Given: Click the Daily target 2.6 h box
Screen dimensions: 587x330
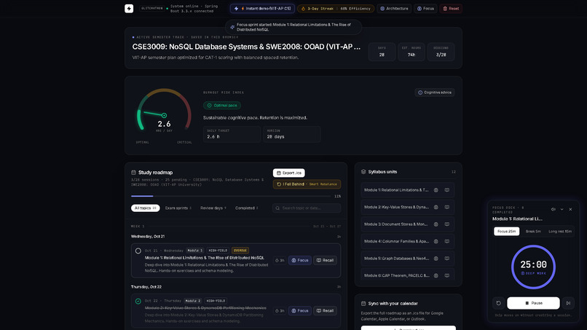Looking at the screenshot, I should 232,134.
